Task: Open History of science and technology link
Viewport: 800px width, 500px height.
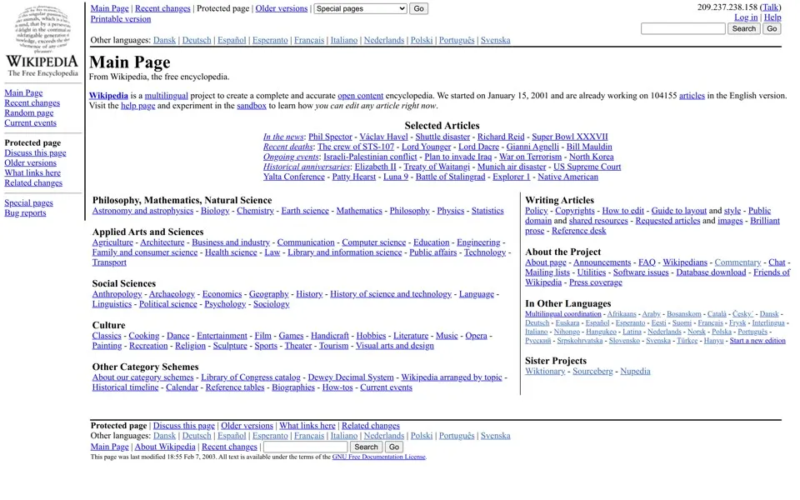Action: tap(391, 294)
